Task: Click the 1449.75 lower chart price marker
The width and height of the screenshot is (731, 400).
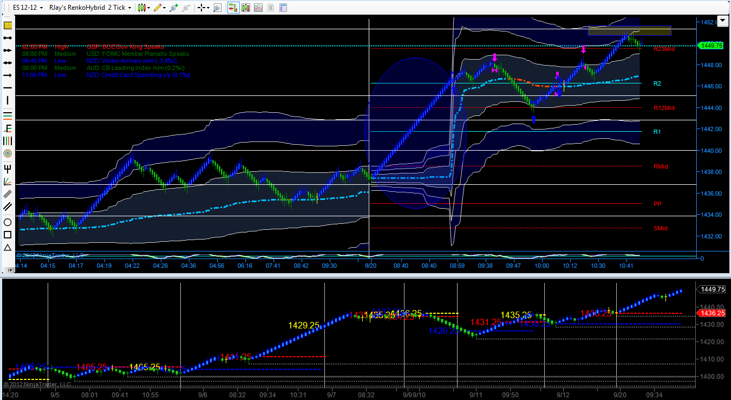Action: pyautogui.click(x=711, y=289)
